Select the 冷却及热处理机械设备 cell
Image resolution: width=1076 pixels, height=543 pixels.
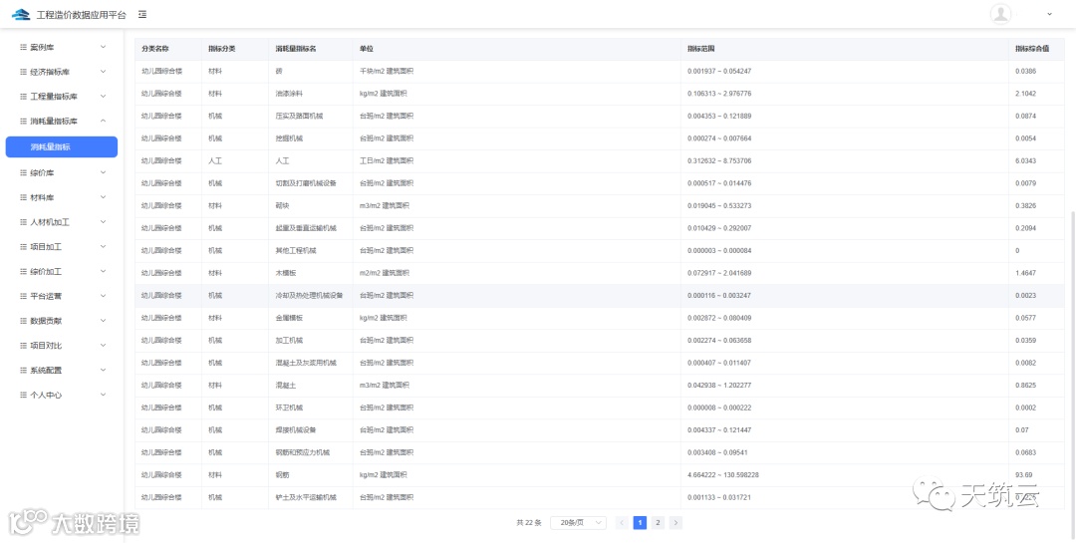(310, 295)
